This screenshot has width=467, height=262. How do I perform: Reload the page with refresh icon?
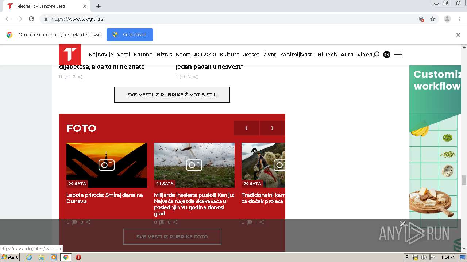31,19
